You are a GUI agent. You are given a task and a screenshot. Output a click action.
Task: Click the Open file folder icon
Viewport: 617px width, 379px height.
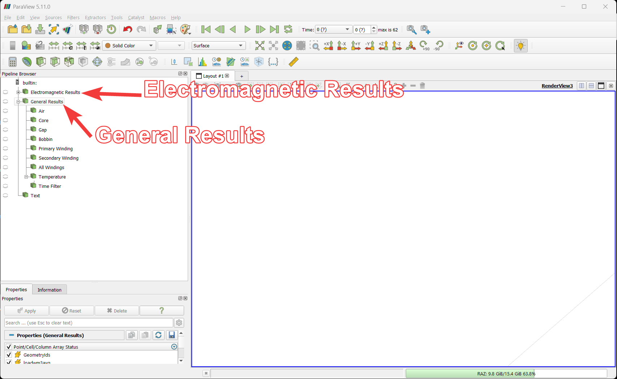point(12,29)
